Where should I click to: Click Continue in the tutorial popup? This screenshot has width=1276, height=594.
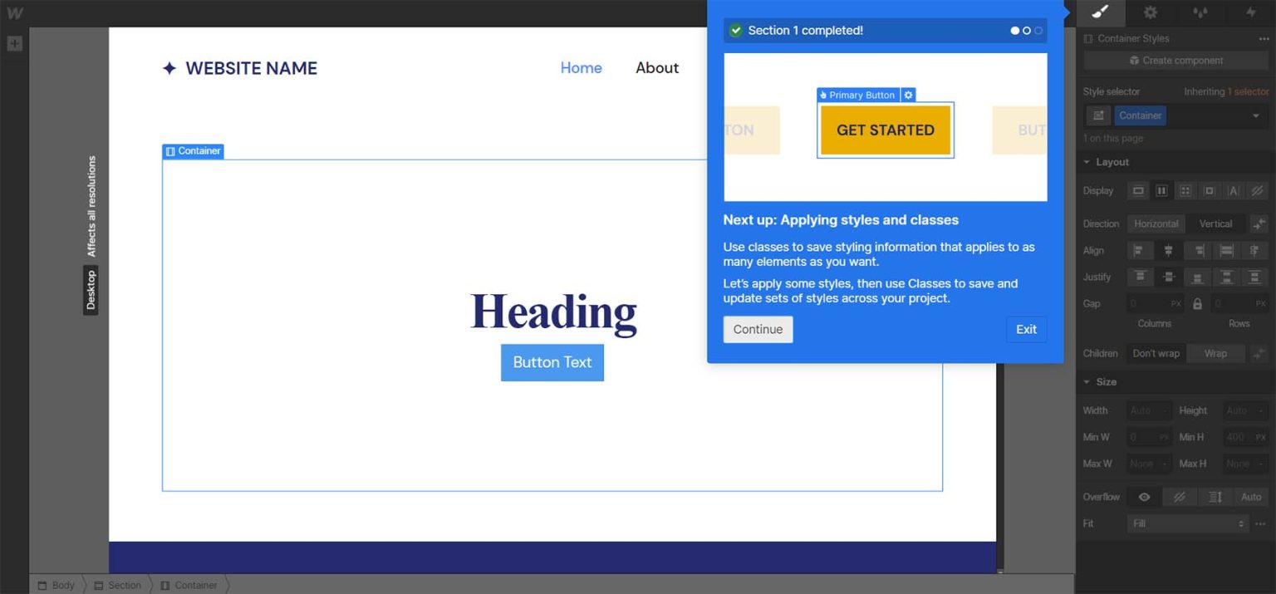coord(757,329)
